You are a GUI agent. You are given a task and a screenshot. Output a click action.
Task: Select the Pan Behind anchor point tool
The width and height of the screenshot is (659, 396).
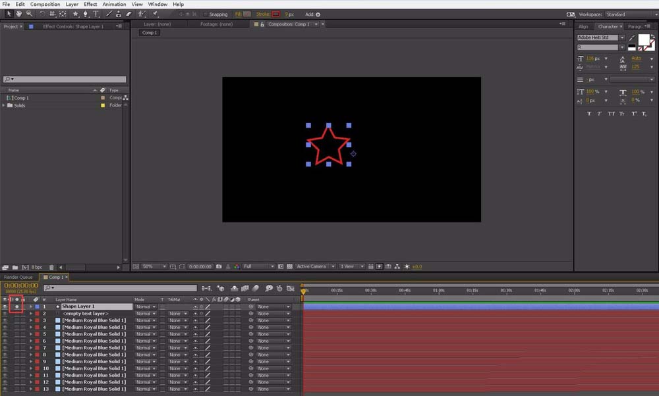63,14
